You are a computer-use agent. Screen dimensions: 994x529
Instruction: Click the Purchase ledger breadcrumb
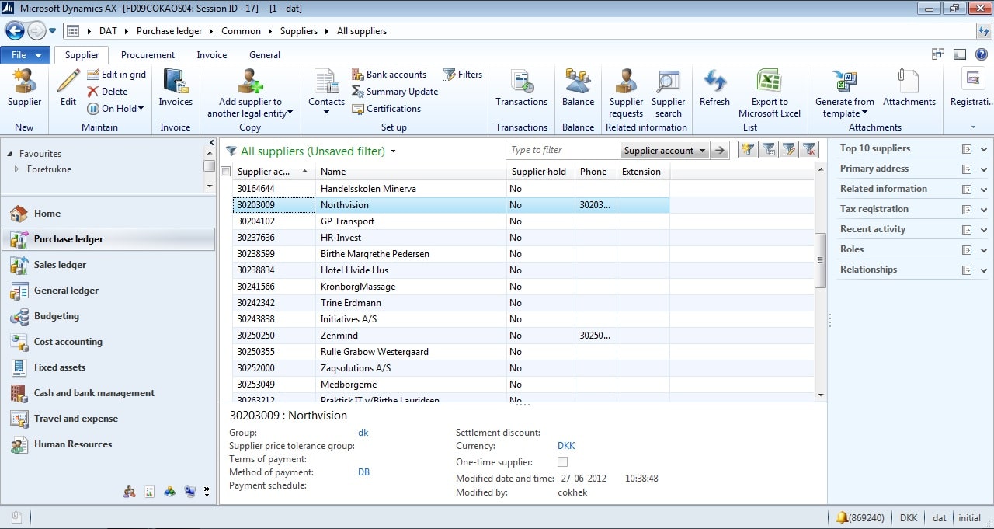tap(169, 31)
